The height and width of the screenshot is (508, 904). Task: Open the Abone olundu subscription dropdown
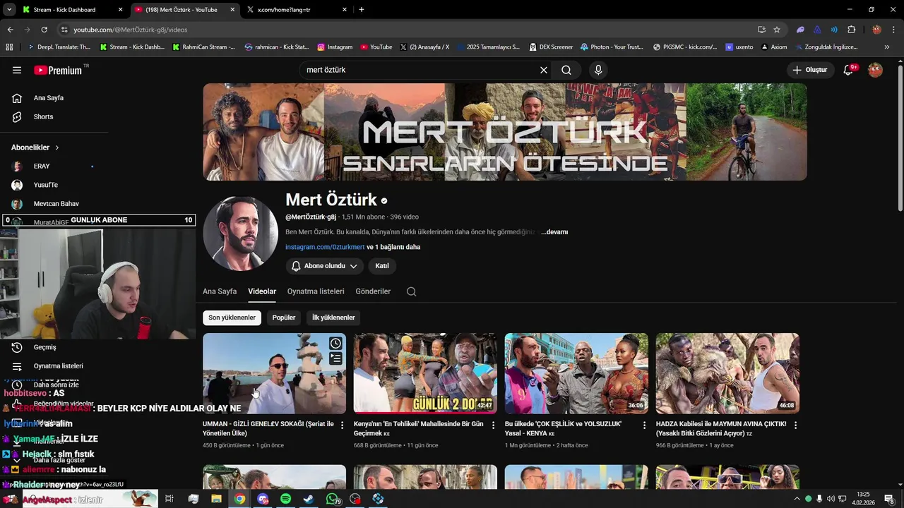click(x=325, y=266)
